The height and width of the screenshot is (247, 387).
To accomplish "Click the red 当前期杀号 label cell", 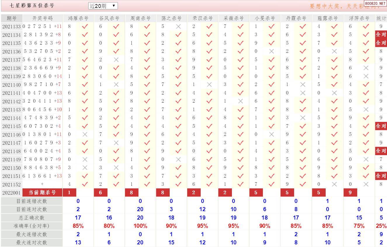I will pos(42,192).
